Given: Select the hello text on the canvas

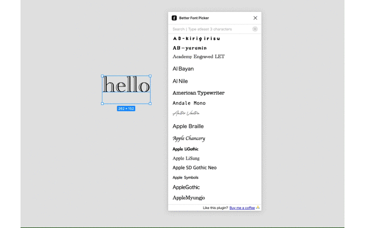Looking at the screenshot, I should (126, 84).
